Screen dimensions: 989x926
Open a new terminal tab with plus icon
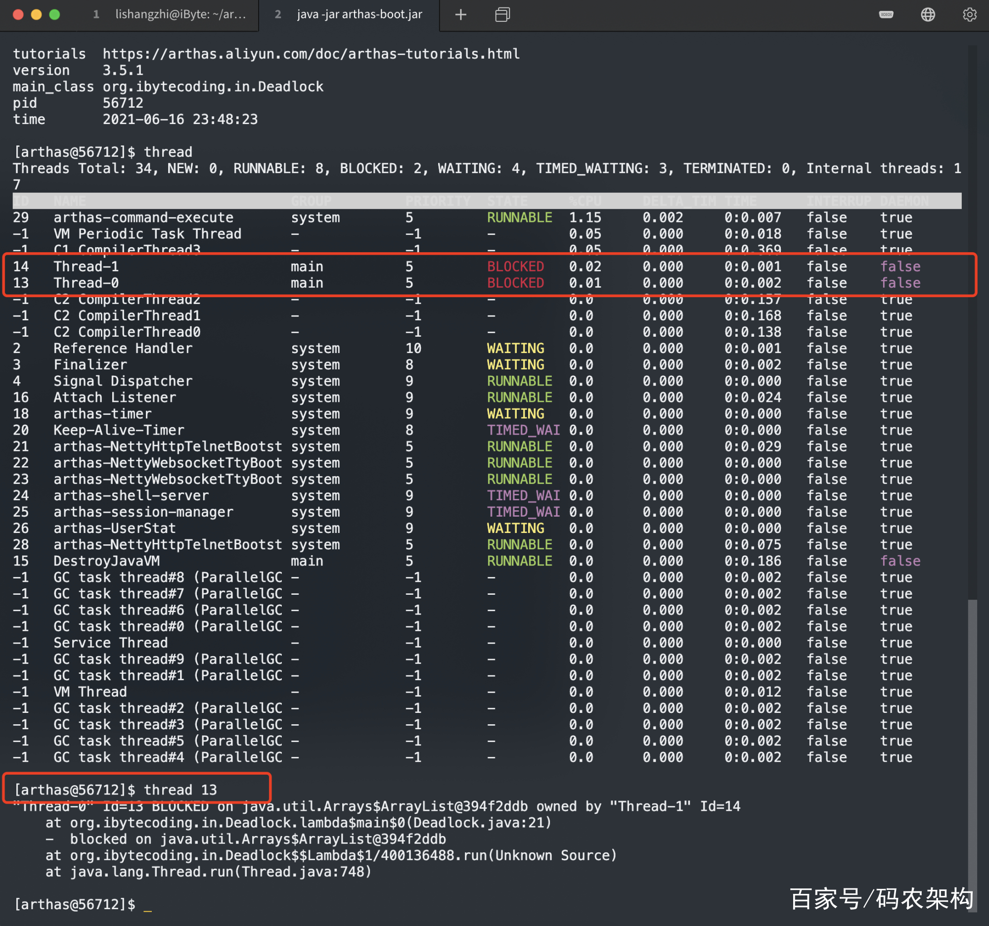461,15
